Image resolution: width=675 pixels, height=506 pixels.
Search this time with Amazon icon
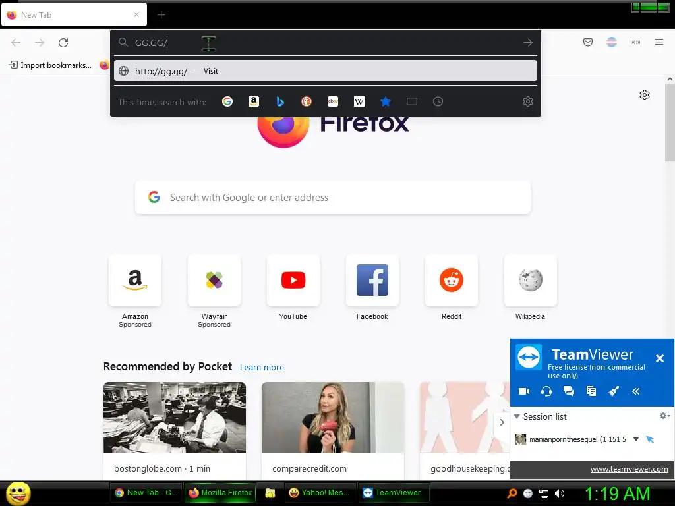click(x=254, y=101)
